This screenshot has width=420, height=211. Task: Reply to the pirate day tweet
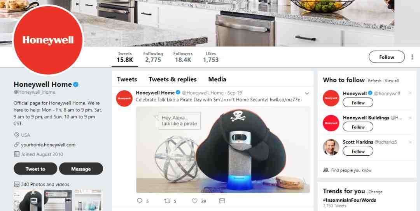[140, 201]
